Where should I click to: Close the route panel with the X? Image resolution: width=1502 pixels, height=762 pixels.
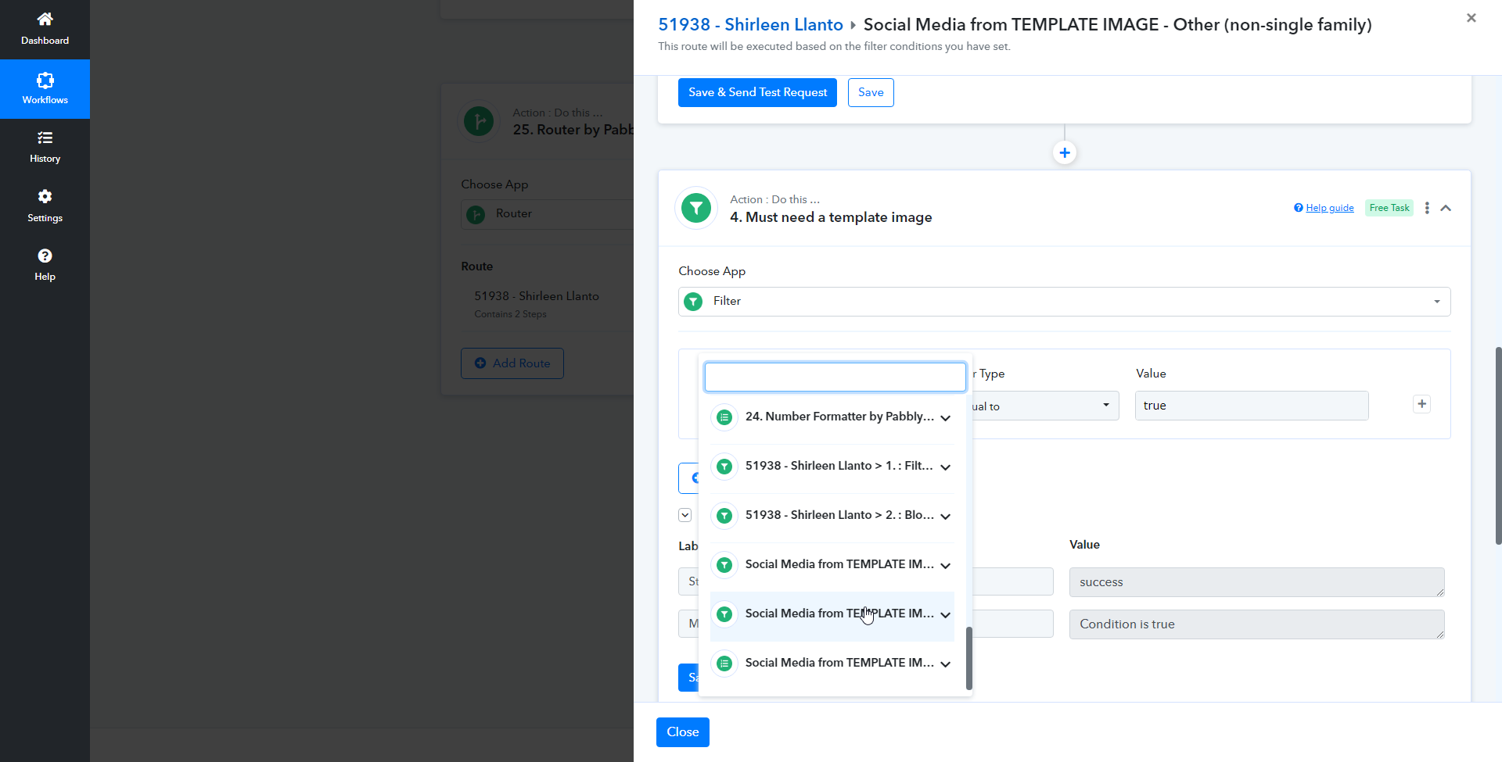(1471, 18)
